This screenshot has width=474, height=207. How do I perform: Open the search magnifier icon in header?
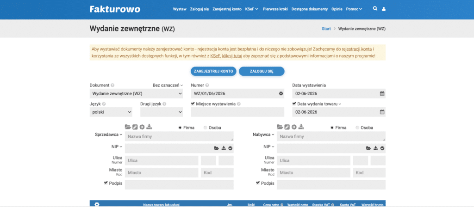click(x=375, y=9)
